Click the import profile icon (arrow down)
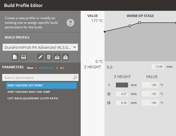 pos(57,57)
